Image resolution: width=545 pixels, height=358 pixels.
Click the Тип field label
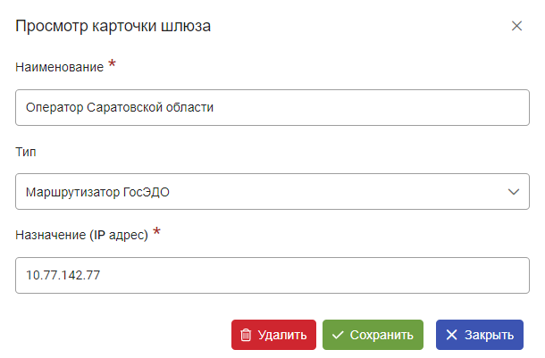(x=26, y=152)
